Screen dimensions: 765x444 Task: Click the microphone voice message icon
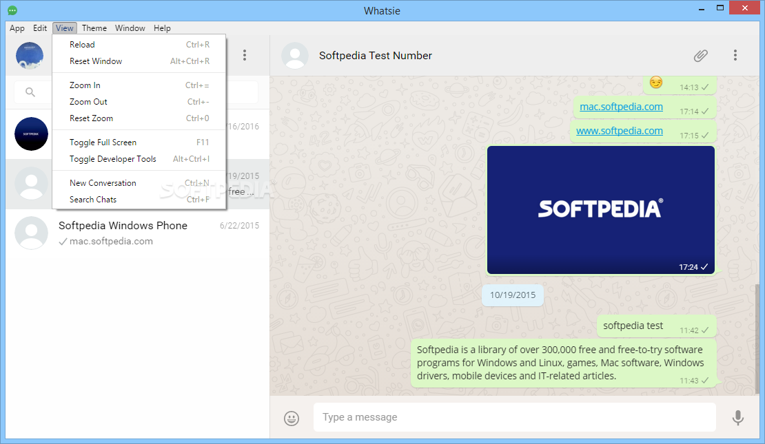pyautogui.click(x=738, y=418)
